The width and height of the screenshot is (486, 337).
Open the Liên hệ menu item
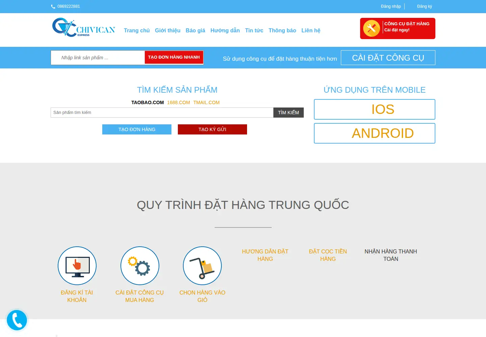311,30
